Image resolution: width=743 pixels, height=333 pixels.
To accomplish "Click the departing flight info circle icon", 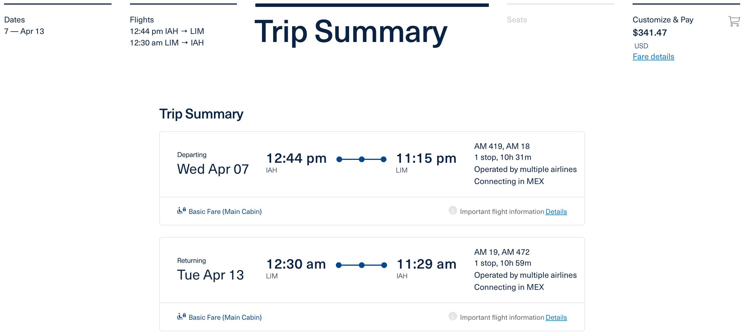I will point(453,211).
